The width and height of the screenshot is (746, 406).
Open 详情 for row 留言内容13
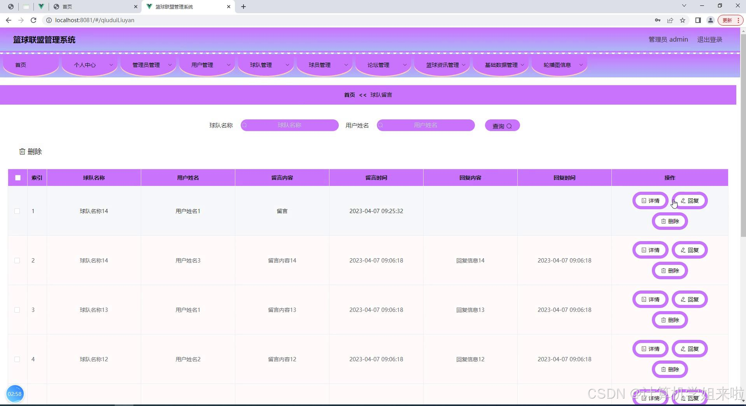coord(650,299)
